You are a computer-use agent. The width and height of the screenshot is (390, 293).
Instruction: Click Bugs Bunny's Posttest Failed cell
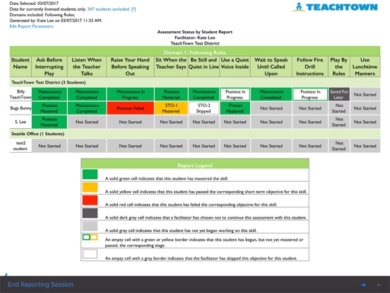[130, 108]
